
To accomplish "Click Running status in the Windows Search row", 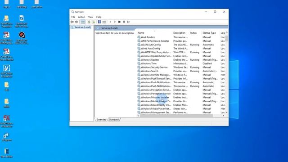I will pos(195,71).
